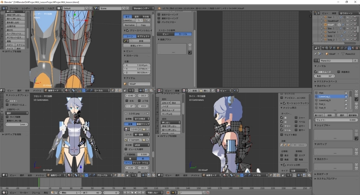The height and width of the screenshot is (195, 360).
Task: Toggle the X Mirror checkbox in mesh options
Action: tap(7, 101)
